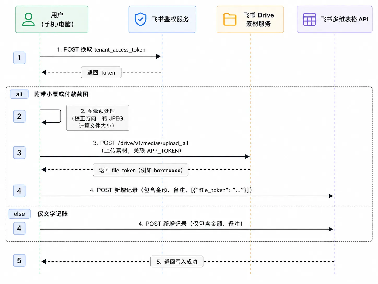Screen dimensions: 378x284
Task: Click the step 2 number badge
Action: click(19, 116)
